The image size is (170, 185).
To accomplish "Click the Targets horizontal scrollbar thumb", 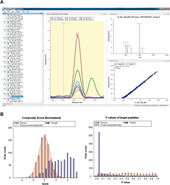I will point(7,104).
